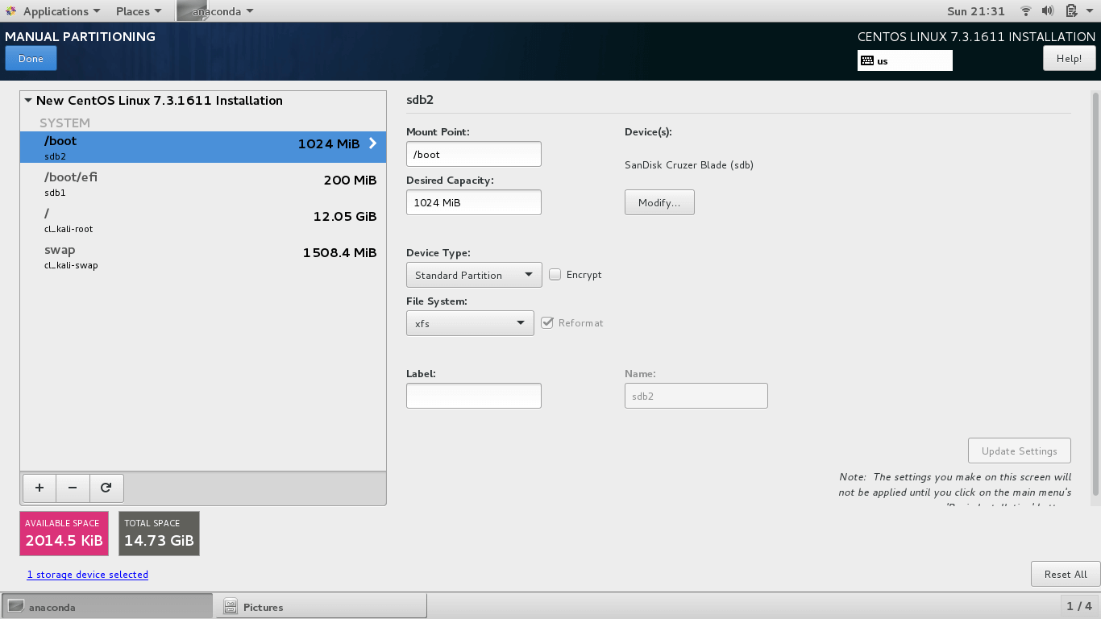Click the Reset All button
This screenshot has height=619, width=1101.
pyautogui.click(x=1066, y=575)
